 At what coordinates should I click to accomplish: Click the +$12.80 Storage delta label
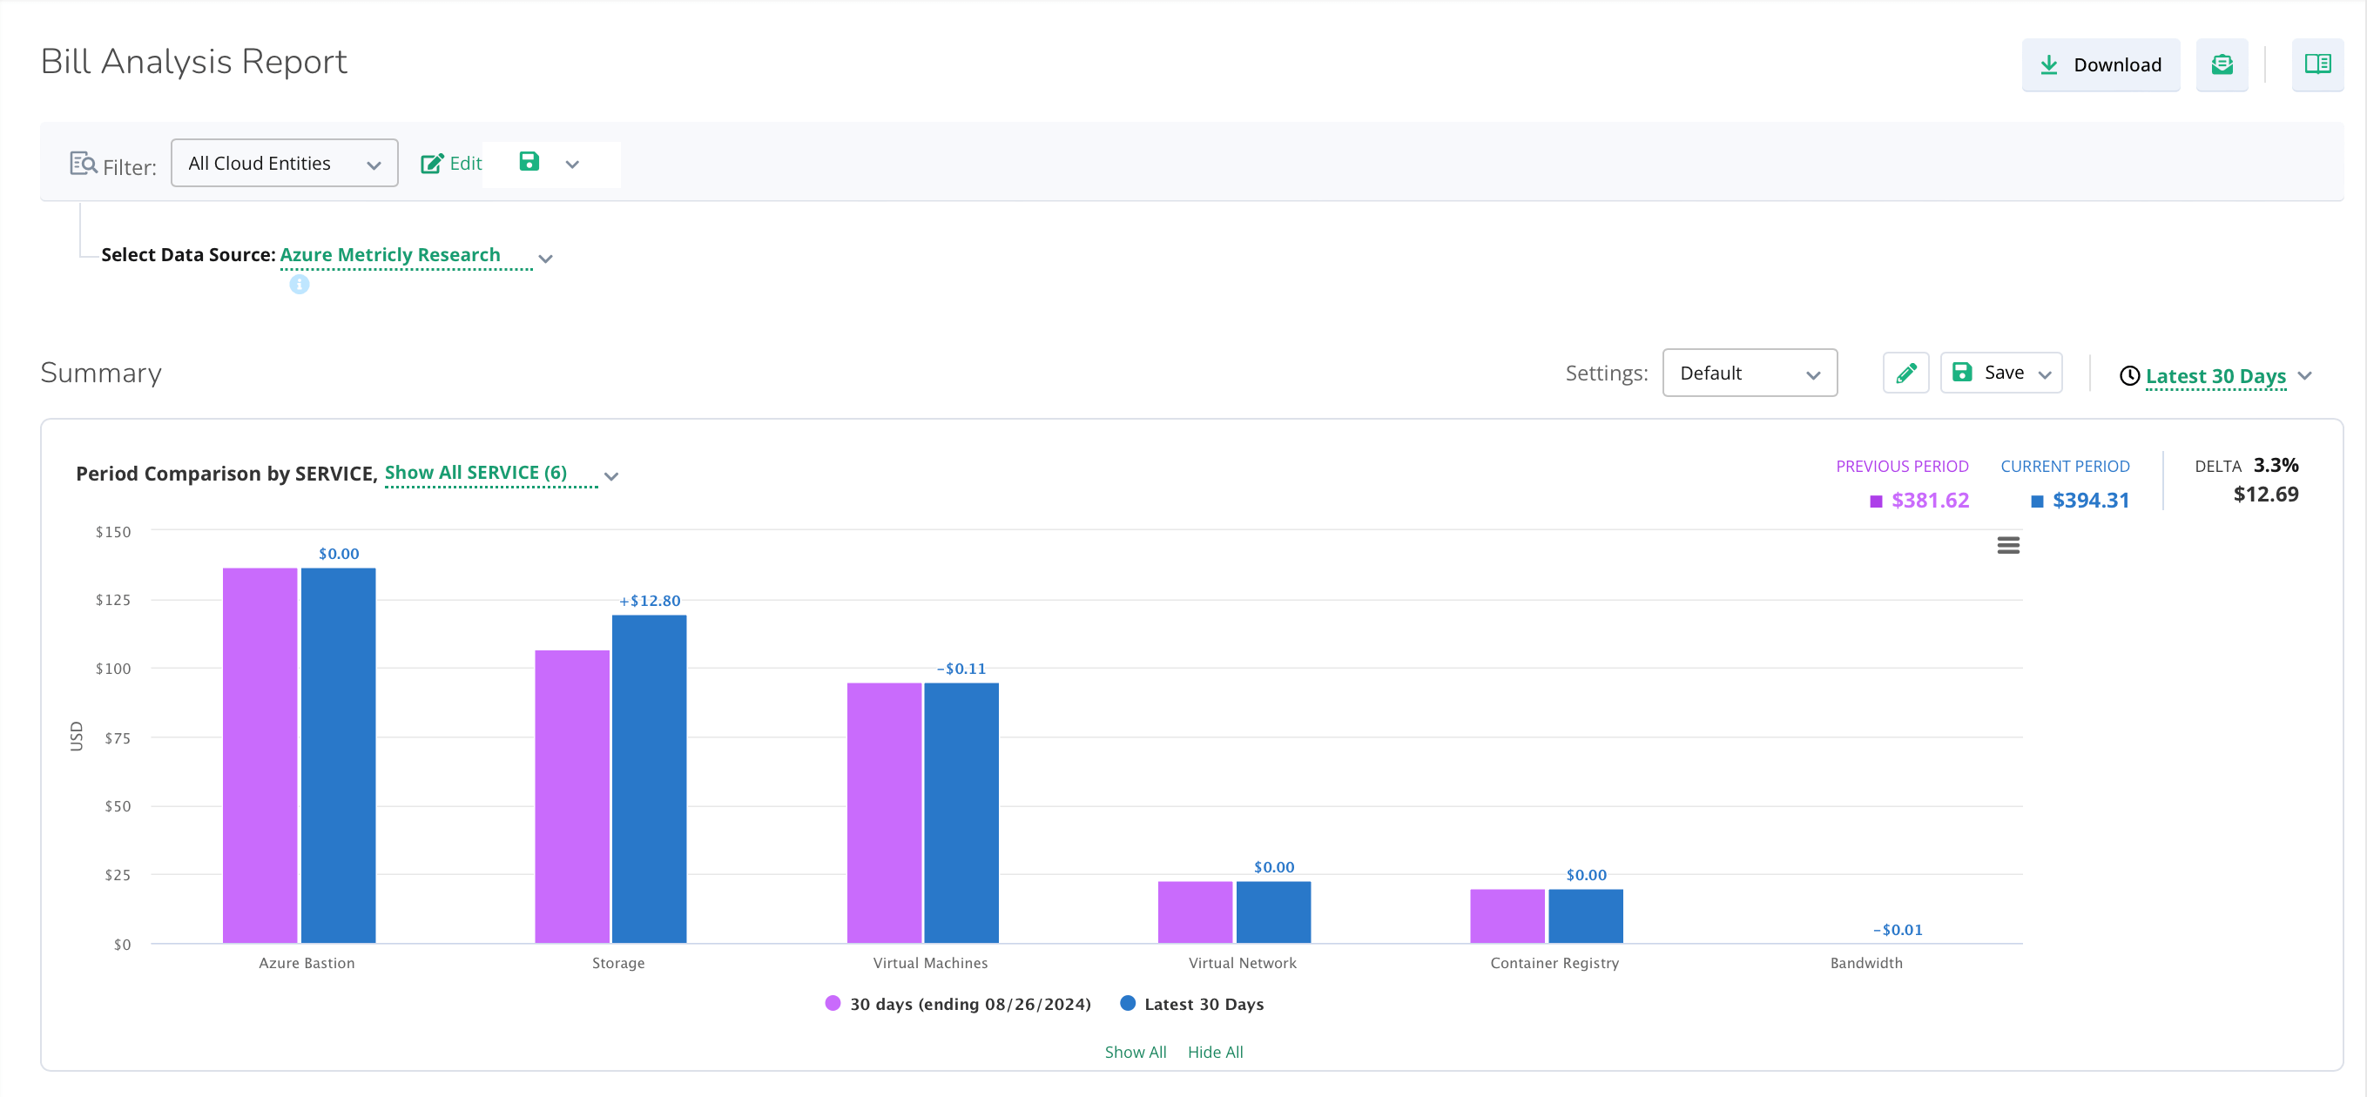tap(650, 601)
